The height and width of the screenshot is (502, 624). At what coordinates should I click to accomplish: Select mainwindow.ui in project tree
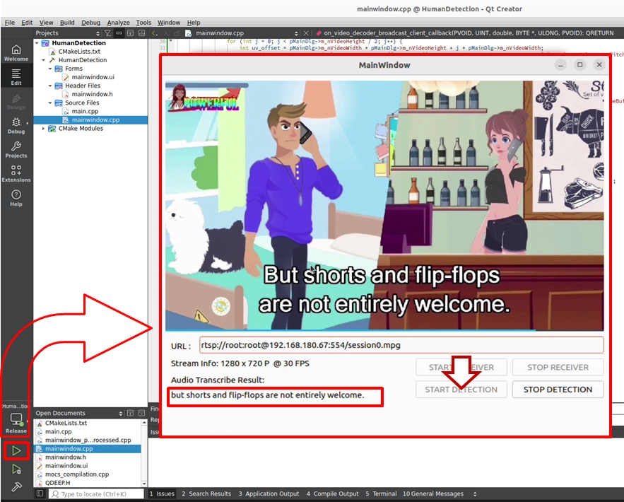click(93, 77)
